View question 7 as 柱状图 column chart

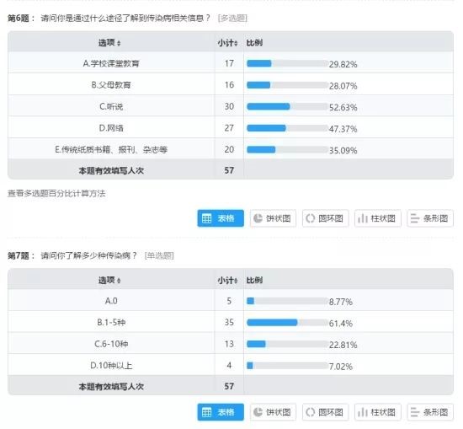(378, 412)
